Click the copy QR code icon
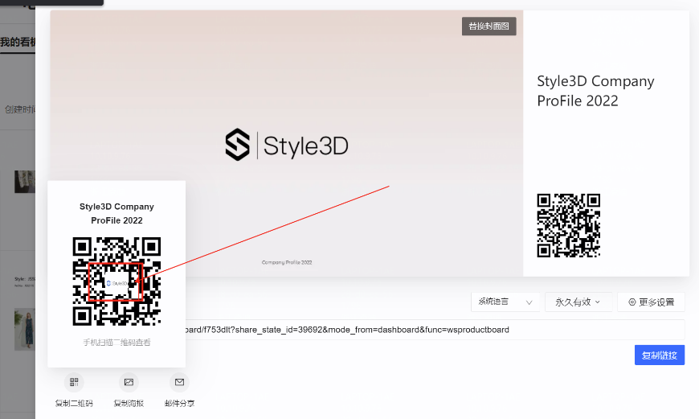This screenshot has height=419, width=699. click(74, 382)
